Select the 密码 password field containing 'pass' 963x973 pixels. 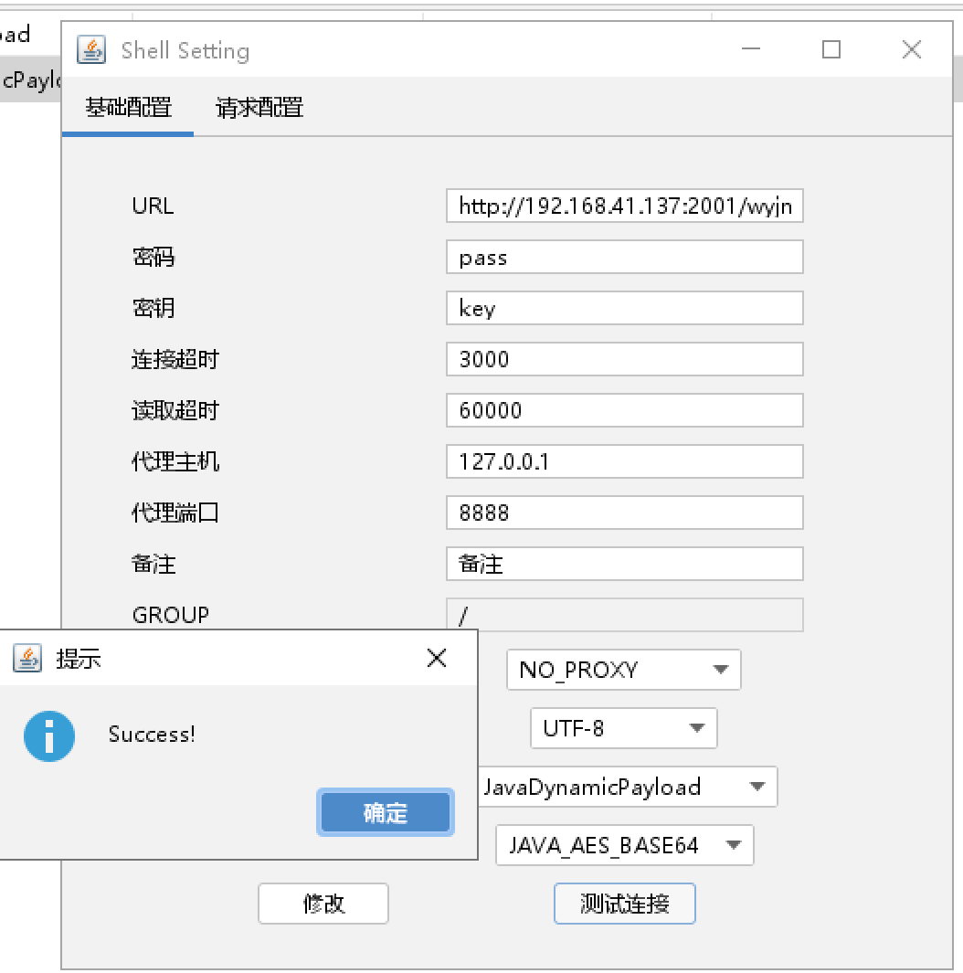coord(624,257)
